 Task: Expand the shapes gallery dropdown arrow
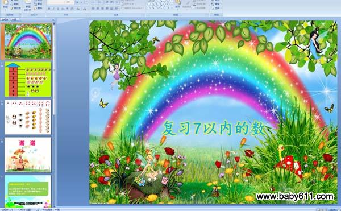tap(172, 8)
